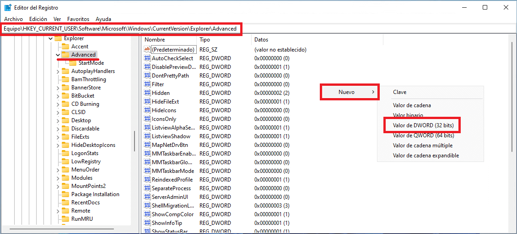
Task: Expand the CD Burning key
Action: pos(58,104)
